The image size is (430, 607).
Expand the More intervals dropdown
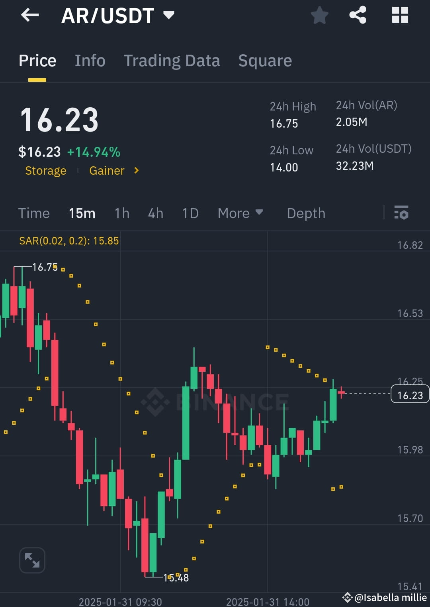(240, 213)
